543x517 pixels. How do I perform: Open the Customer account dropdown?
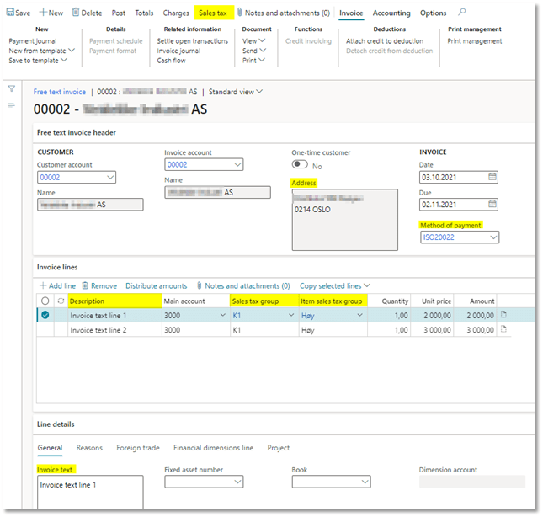point(110,178)
